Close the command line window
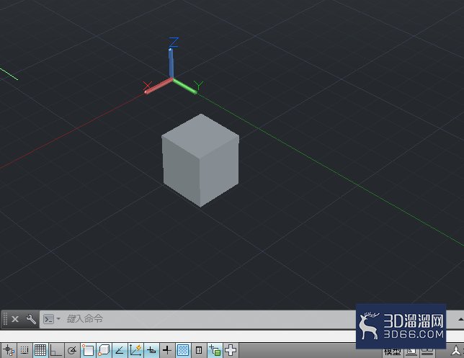Screen dimensions: 464x358 pos(15,319)
